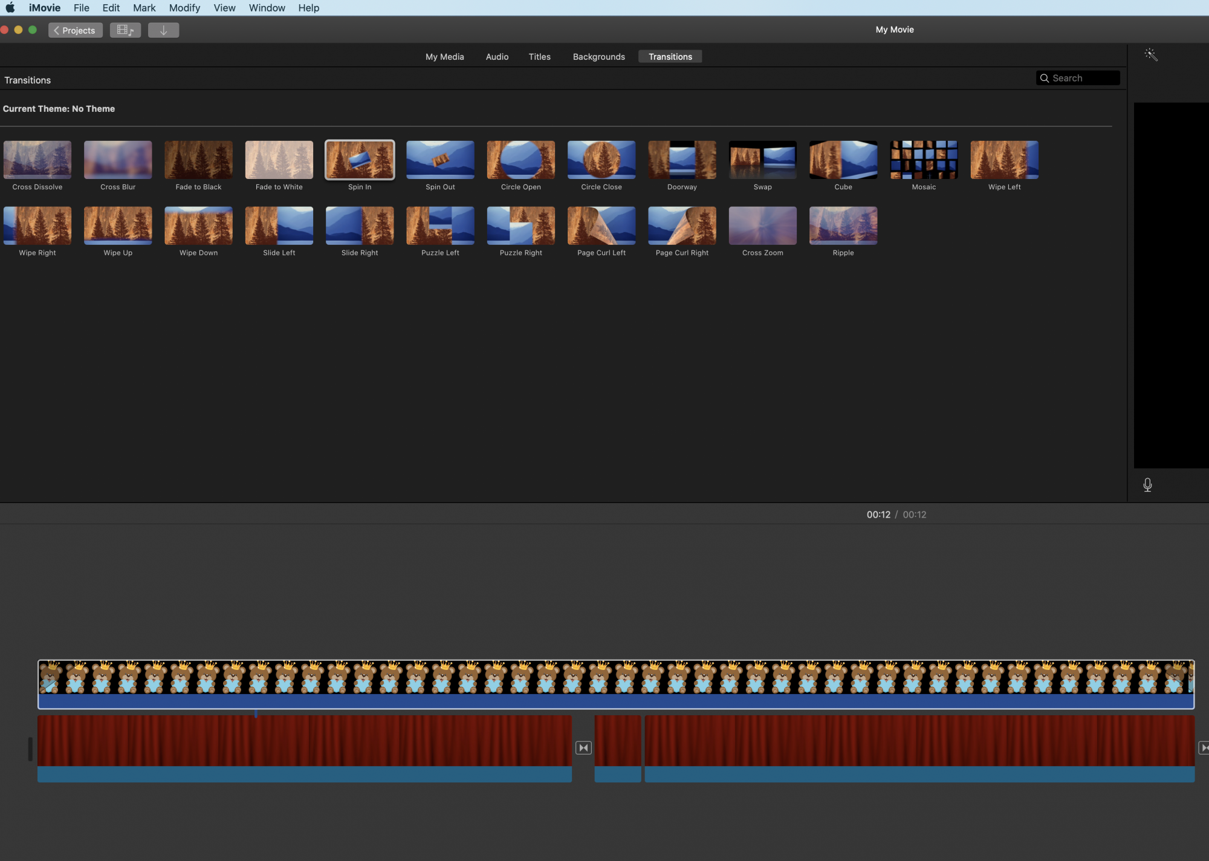Select the Swap transition
Image resolution: width=1209 pixels, height=861 pixels.
(763, 160)
